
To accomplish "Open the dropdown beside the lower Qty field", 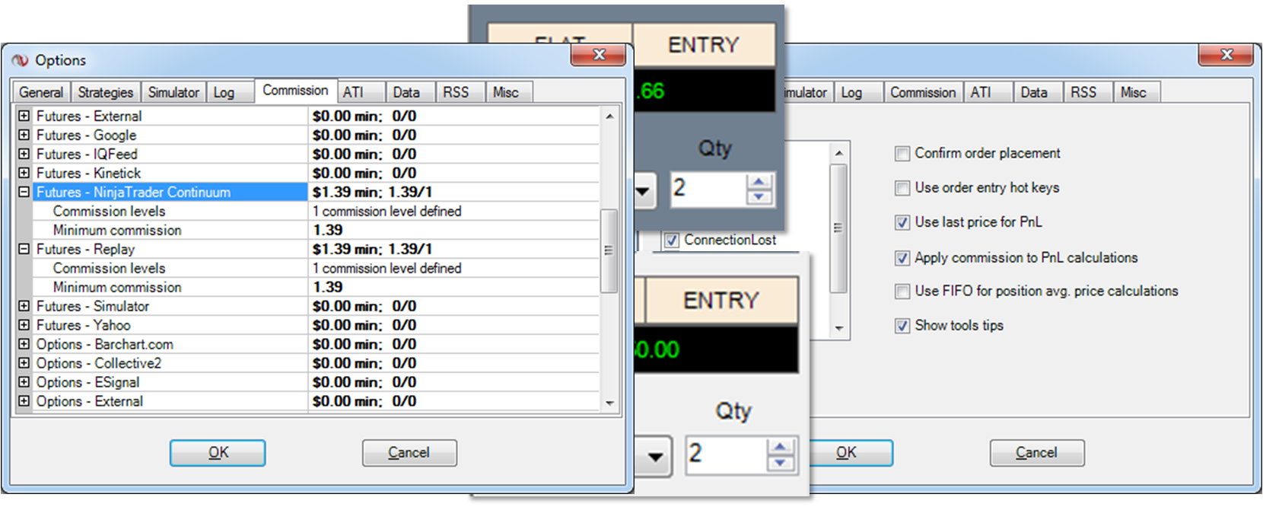I will tap(655, 457).
